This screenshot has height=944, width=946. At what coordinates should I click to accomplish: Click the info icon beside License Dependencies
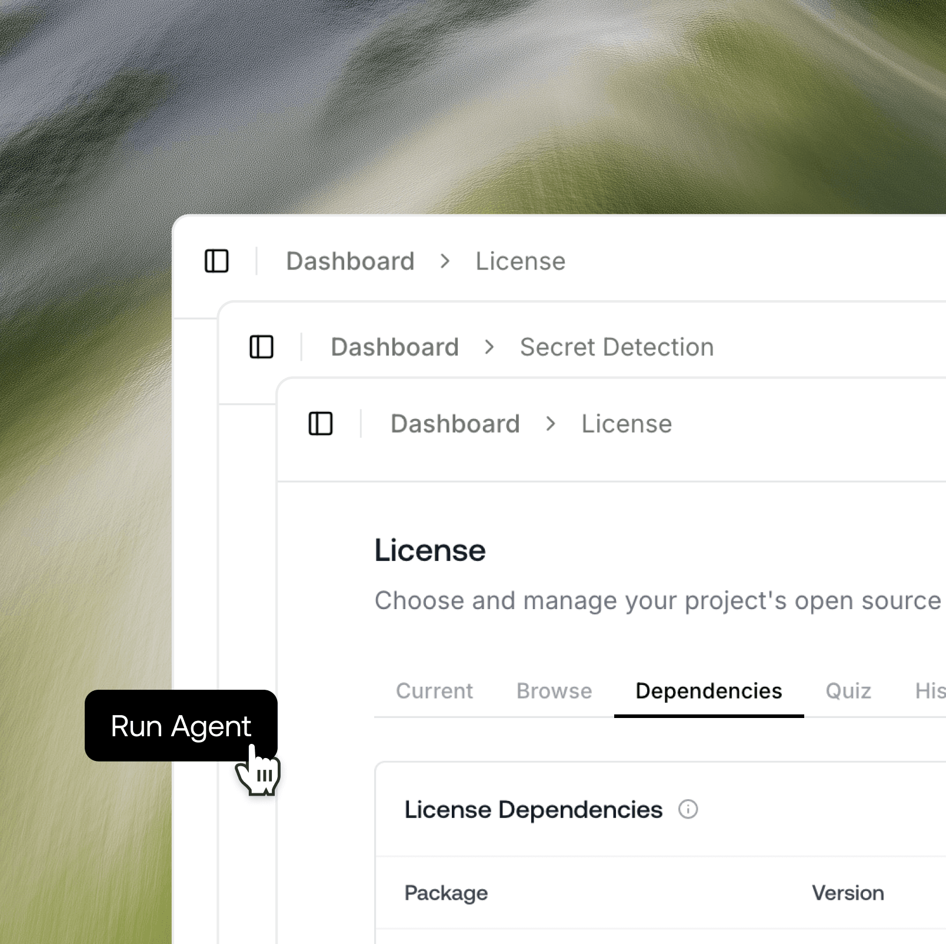pyautogui.click(x=688, y=809)
